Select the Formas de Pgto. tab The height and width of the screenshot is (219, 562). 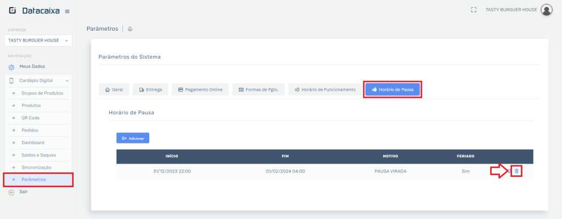(x=258, y=89)
